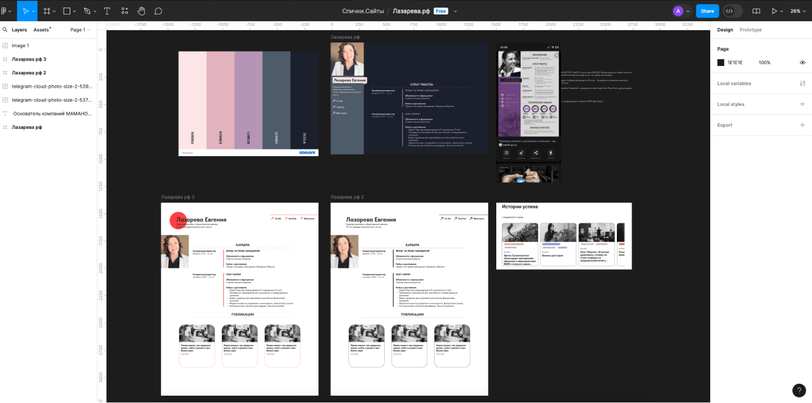Click the text icon beside Основатель компаний layer

point(5,114)
